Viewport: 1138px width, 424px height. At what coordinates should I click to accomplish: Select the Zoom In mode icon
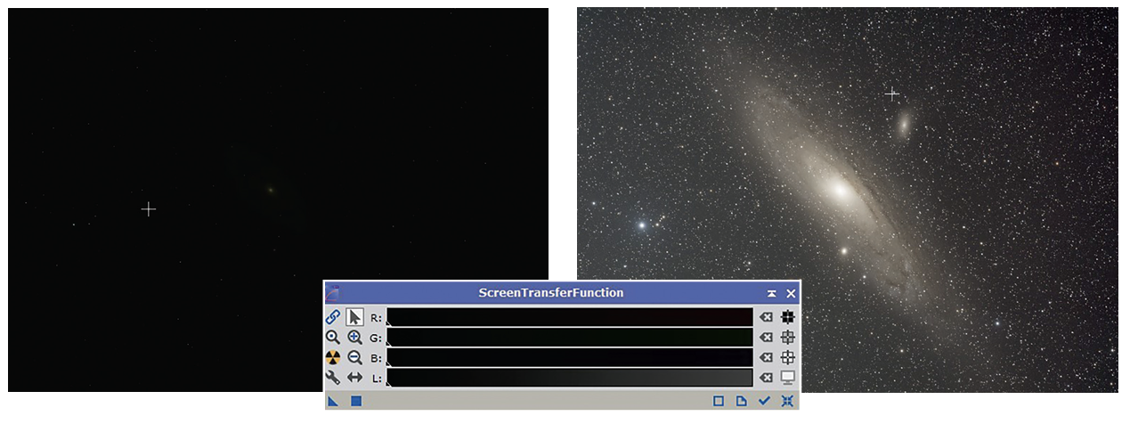(354, 338)
